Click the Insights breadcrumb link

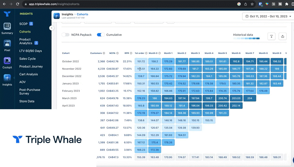click(67, 14)
